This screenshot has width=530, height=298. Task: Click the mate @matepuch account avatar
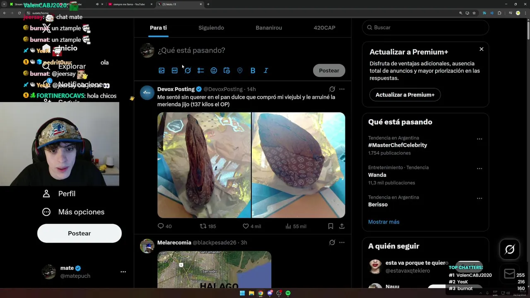[x=49, y=272]
